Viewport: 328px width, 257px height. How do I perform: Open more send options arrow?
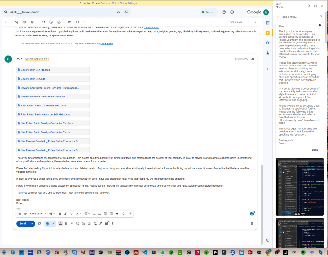tap(32, 223)
